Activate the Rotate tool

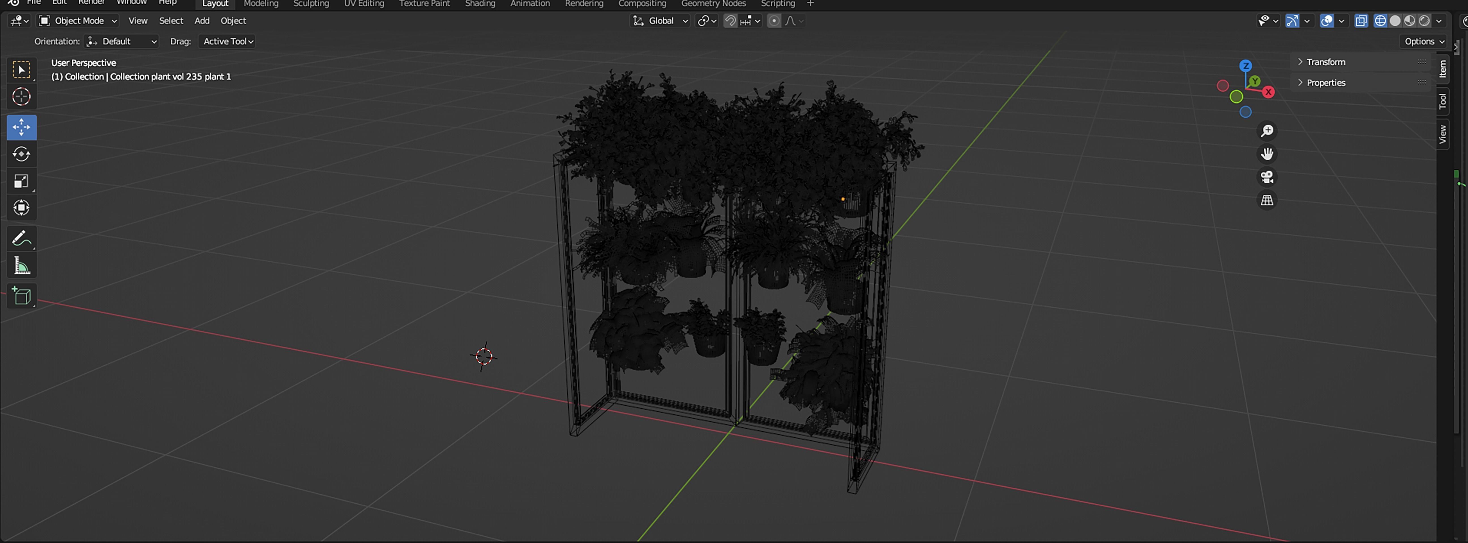[22, 154]
